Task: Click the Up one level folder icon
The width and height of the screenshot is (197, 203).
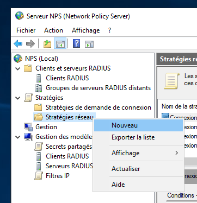Action: click(47, 44)
